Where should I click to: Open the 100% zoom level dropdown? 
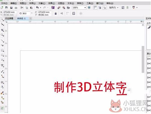tap(85, 8)
